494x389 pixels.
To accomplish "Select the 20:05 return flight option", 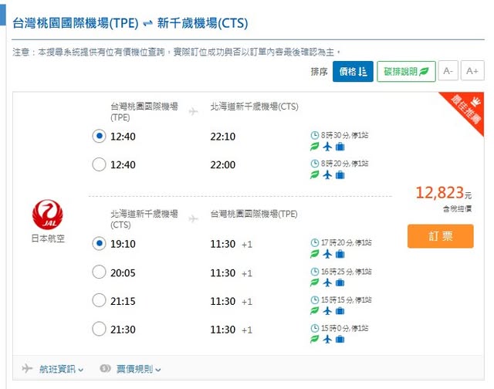I will (x=99, y=272).
